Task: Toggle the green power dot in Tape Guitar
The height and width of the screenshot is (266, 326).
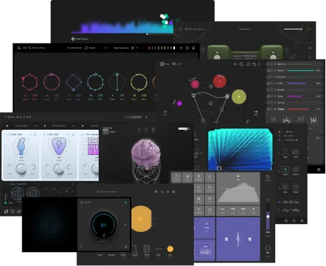Action: (x=6, y=203)
